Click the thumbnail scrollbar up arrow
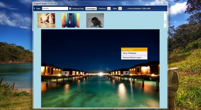 point(165,13)
